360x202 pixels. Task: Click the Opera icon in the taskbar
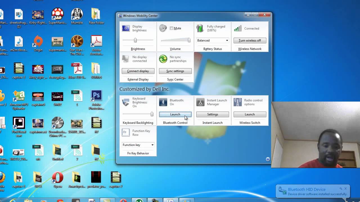tap(123, 201)
